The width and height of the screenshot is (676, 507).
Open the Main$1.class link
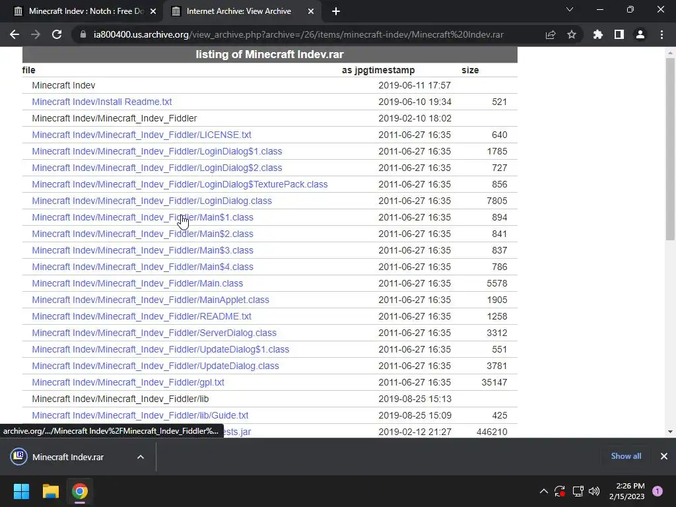coord(143,217)
